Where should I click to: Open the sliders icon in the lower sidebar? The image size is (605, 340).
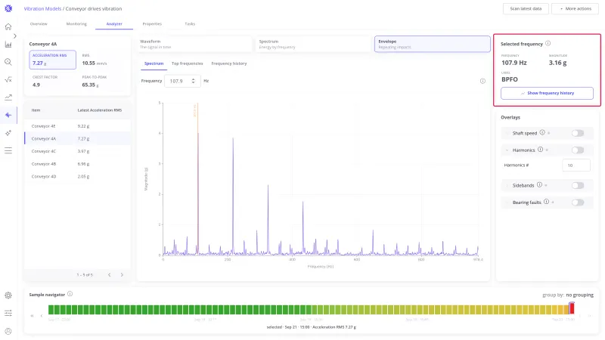click(x=8, y=313)
